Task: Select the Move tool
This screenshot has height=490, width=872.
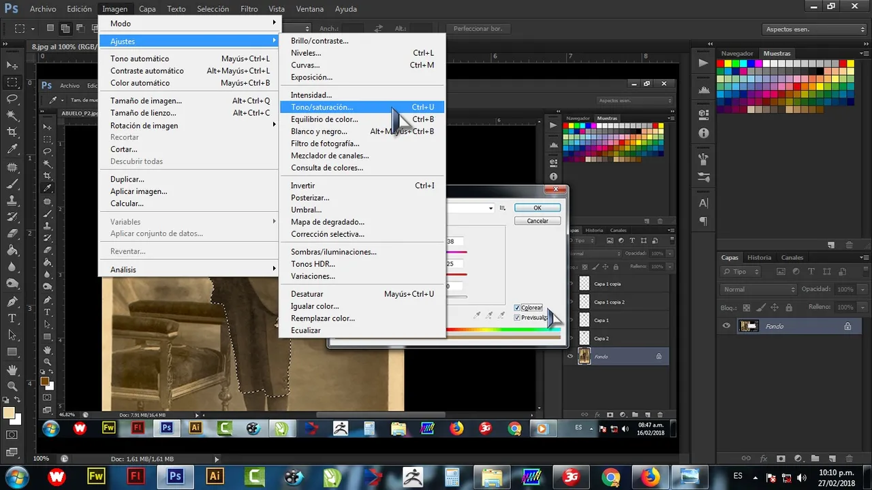Action: 12,65
